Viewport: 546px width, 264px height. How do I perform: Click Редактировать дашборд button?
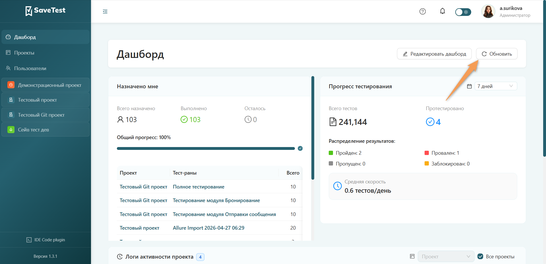point(434,54)
